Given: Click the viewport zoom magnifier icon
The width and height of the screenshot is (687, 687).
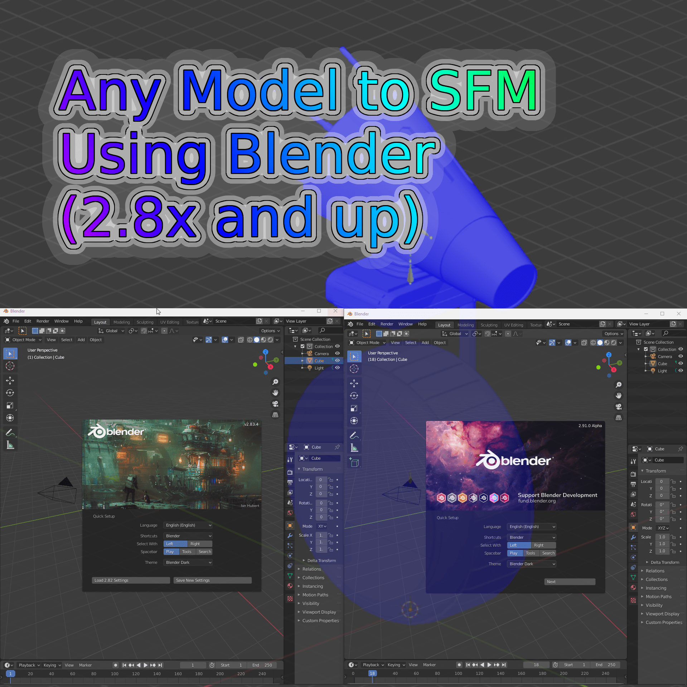Looking at the screenshot, I should pyautogui.click(x=275, y=382).
